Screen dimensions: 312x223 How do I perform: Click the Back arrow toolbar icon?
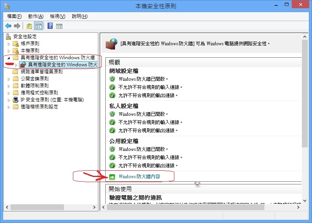click(x=8, y=26)
